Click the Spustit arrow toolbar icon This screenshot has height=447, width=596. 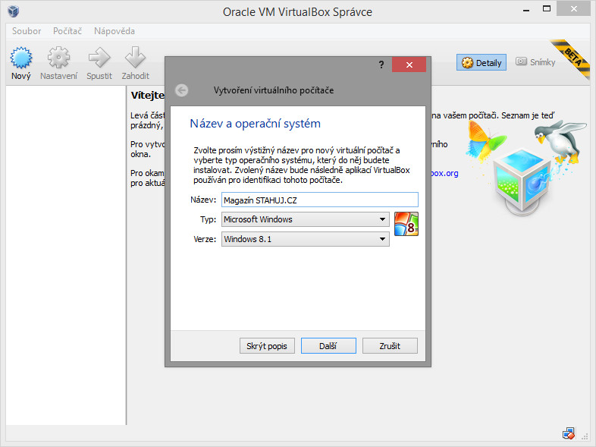[x=99, y=63]
